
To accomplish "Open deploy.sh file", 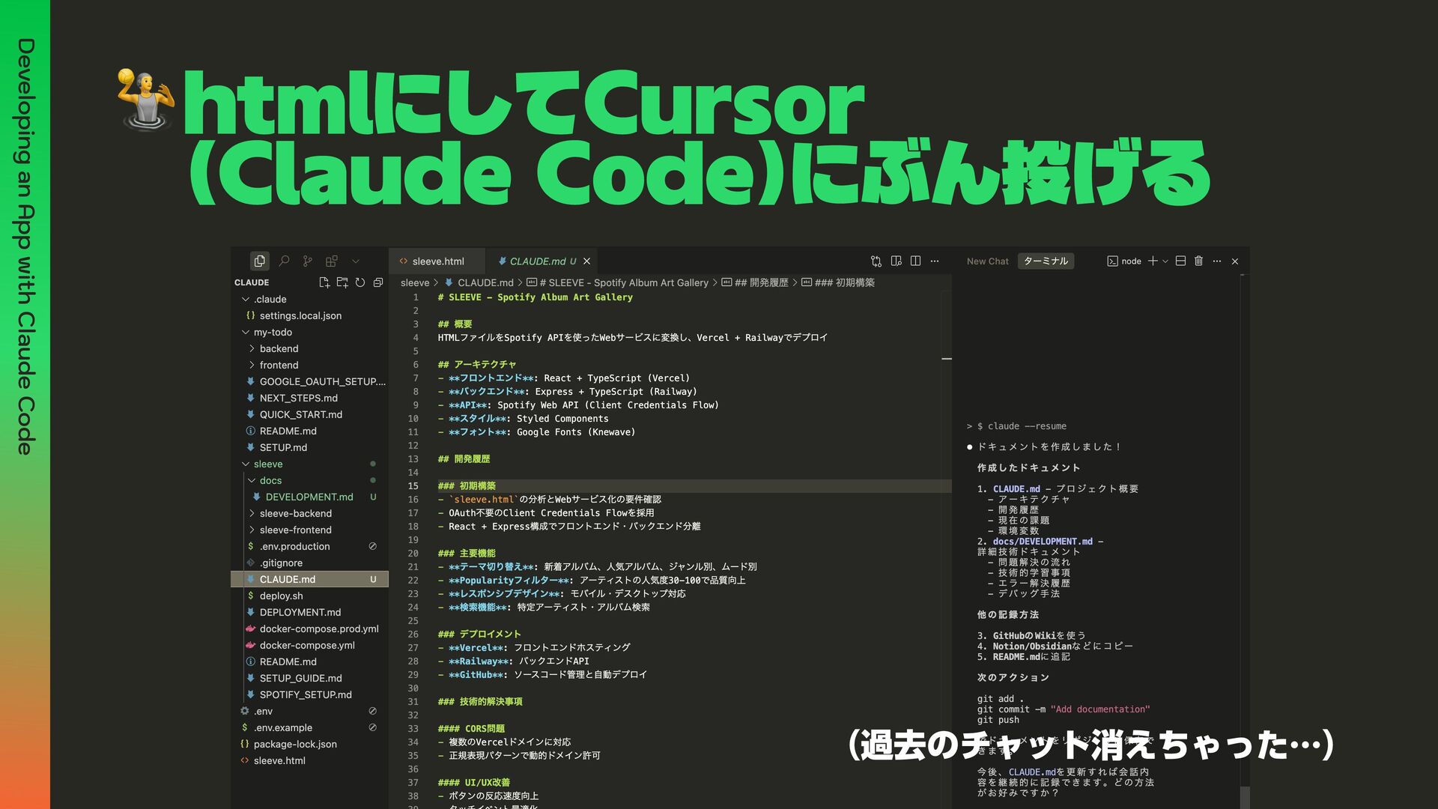I will [310, 596].
